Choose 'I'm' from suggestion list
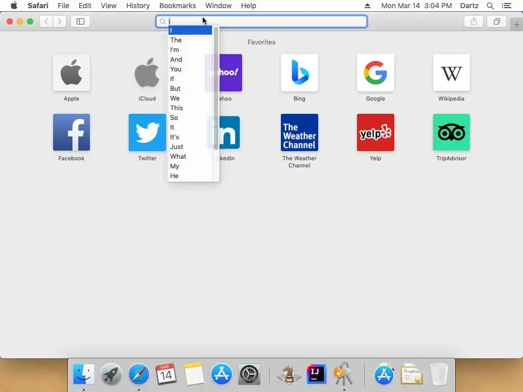 (190, 50)
